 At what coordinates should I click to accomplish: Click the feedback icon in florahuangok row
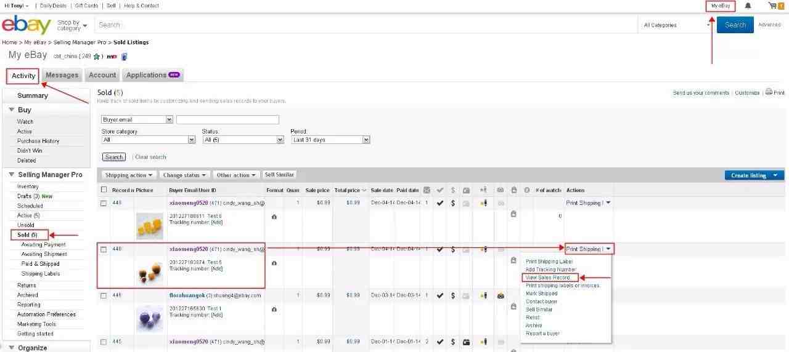tap(484, 295)
